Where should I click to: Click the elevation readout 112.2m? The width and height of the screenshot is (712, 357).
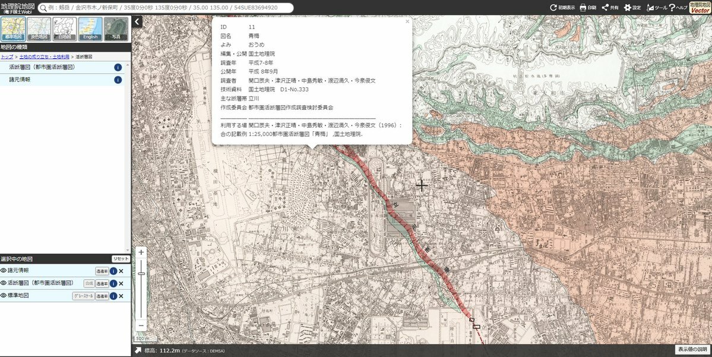click(x=170, y=350)
